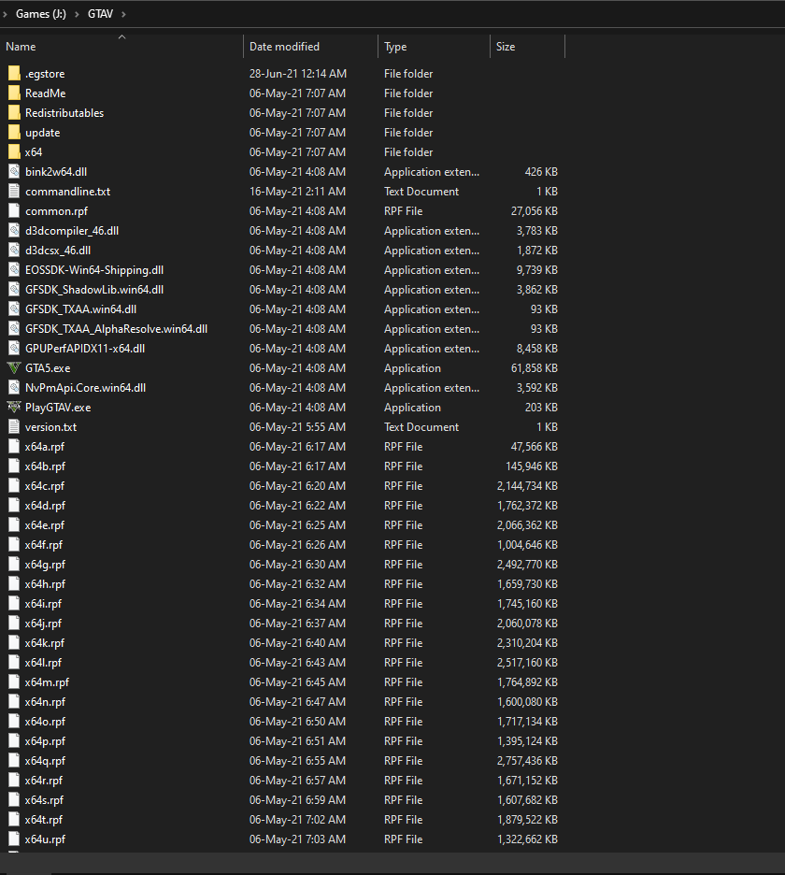This screenshot has width=785, height=875.
Task: Click the 06-May-21 5:55 AM date
Action: (297, 427)
